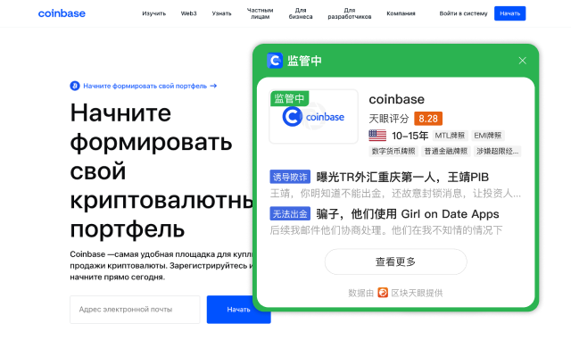Follow Начните формировать свой портфель link

[x=145, y=86]
